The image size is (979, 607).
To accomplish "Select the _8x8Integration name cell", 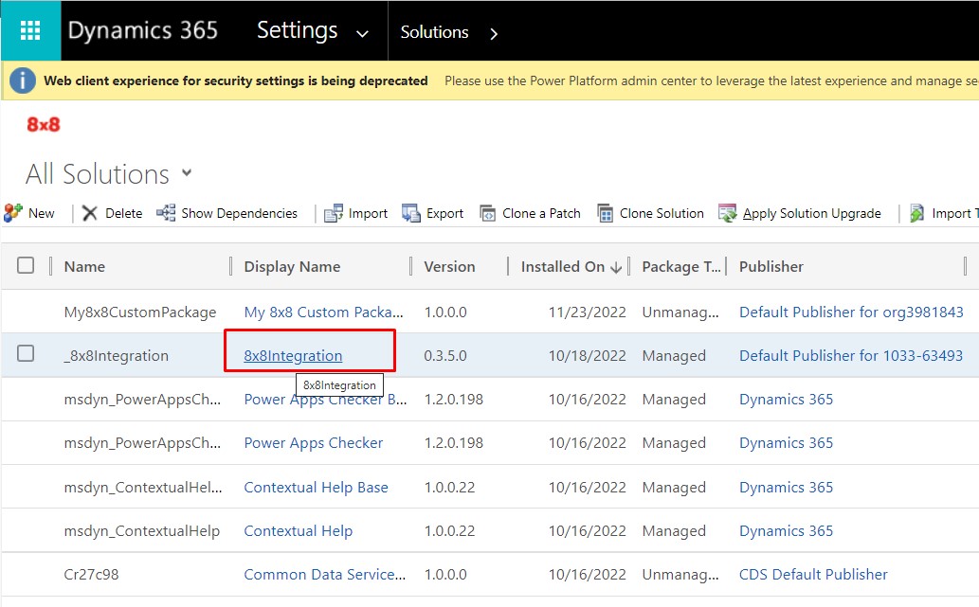I will pos(117,356).
